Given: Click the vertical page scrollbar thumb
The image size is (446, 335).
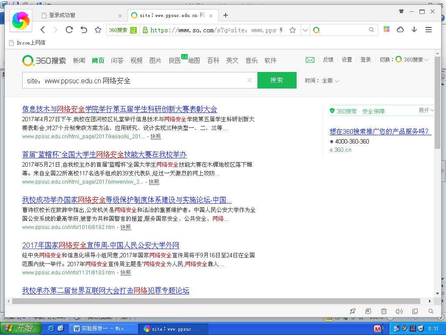Looking at the screenshot, I should [437, 103].
